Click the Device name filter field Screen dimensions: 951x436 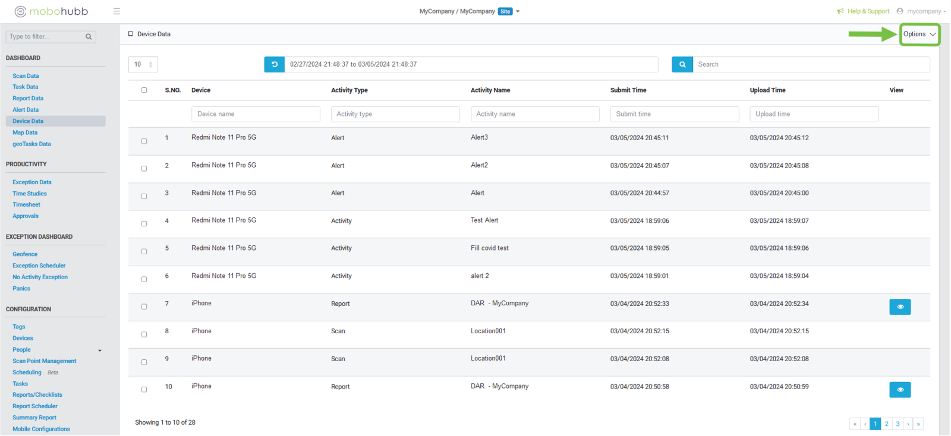(256, 114)
